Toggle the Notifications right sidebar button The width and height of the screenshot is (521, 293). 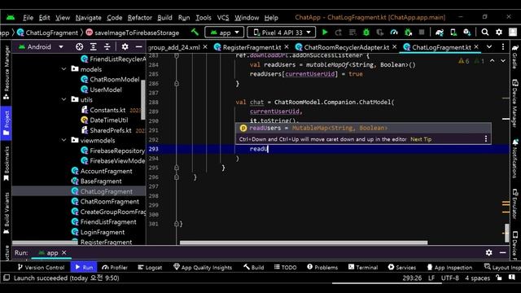514,159
